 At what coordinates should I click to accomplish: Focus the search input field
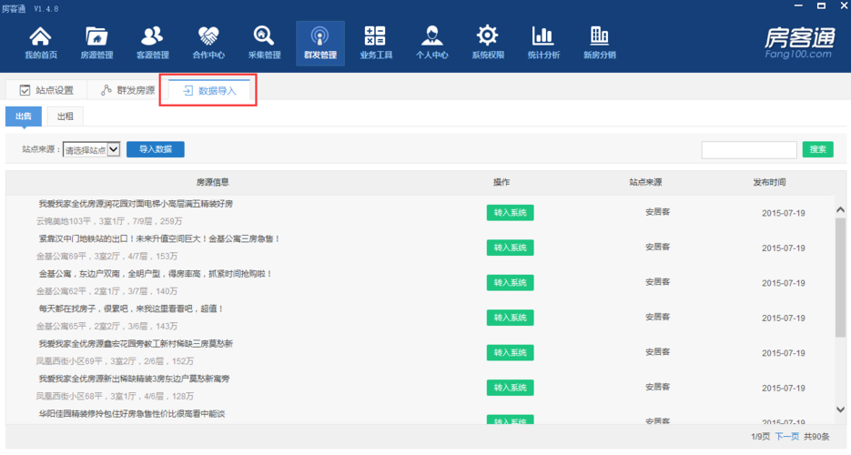click(x=749, y=149)
